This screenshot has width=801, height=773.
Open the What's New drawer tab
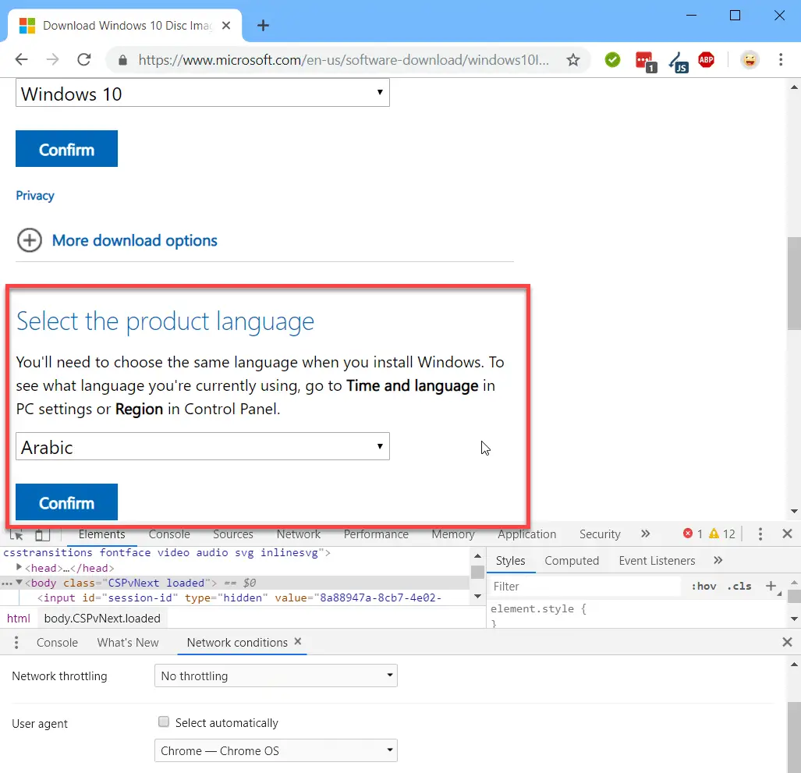(x=128, y=642)
